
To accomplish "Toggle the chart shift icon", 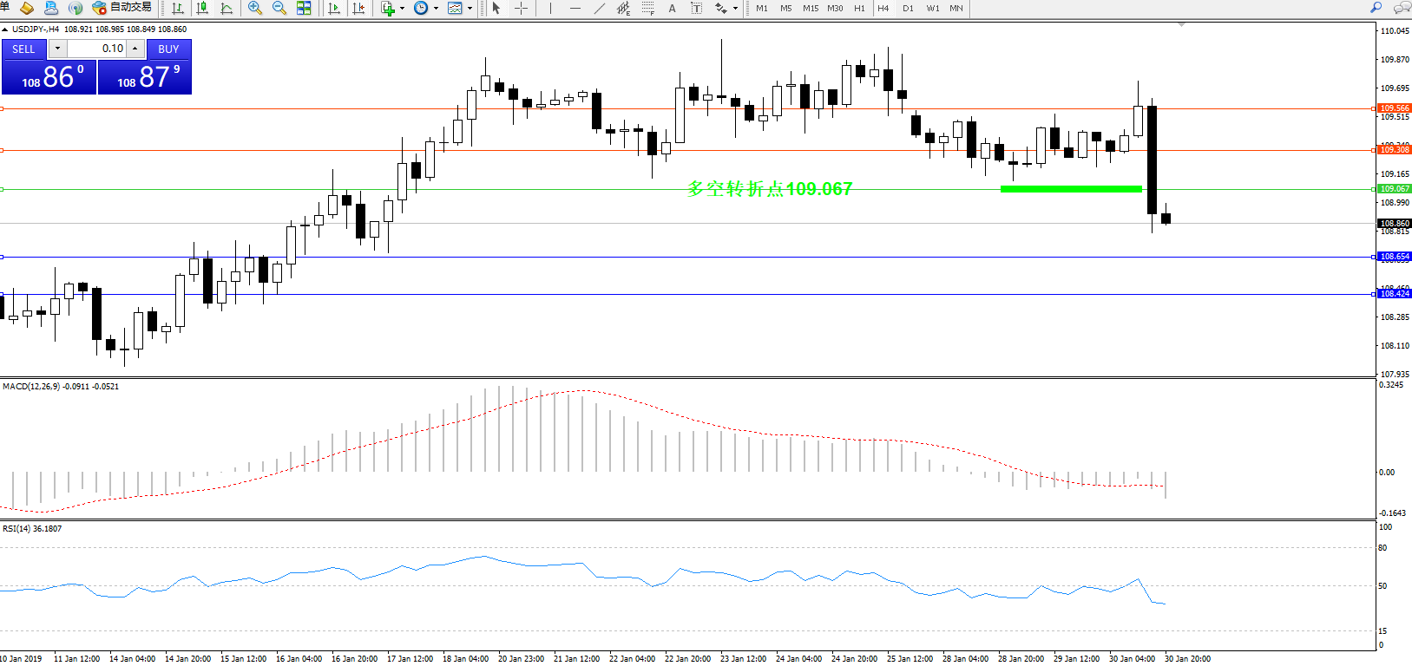I will 358,8.
